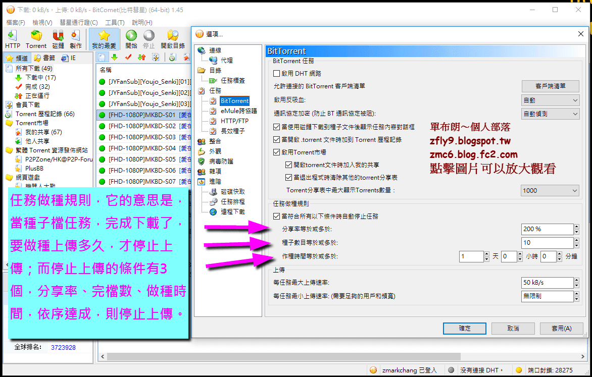This screenshot has width=592, height=377.
Task: Click the yellow port status indicator icon
Action: pyautogui.click(x=519, y=370)
